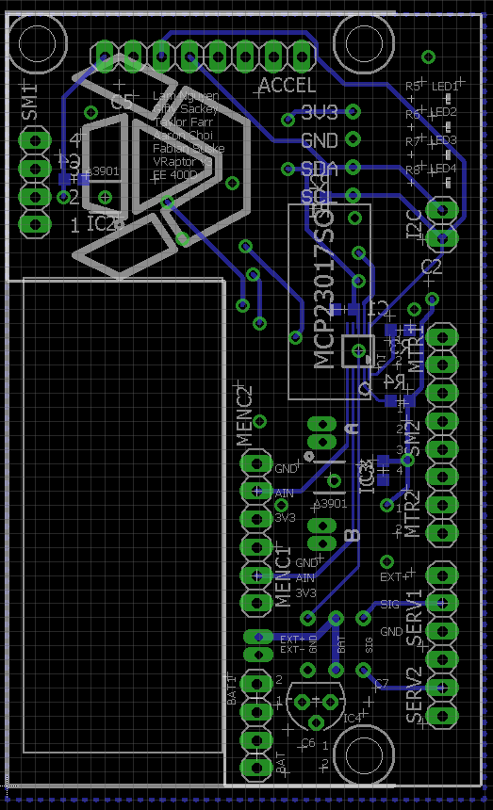Screen dimensions: 493x810
Task: Click the SERV1 connector label
Action: [x=415, y=618]
